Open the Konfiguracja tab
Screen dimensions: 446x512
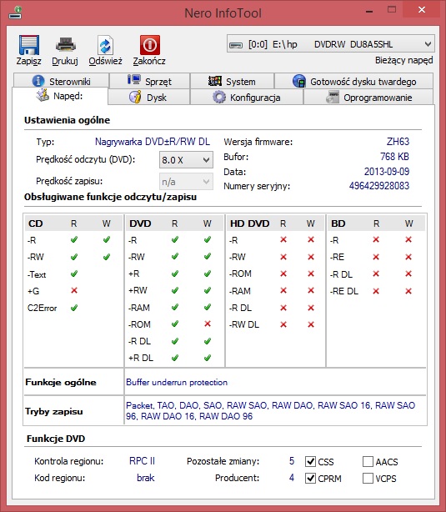(x=247, y=97)
